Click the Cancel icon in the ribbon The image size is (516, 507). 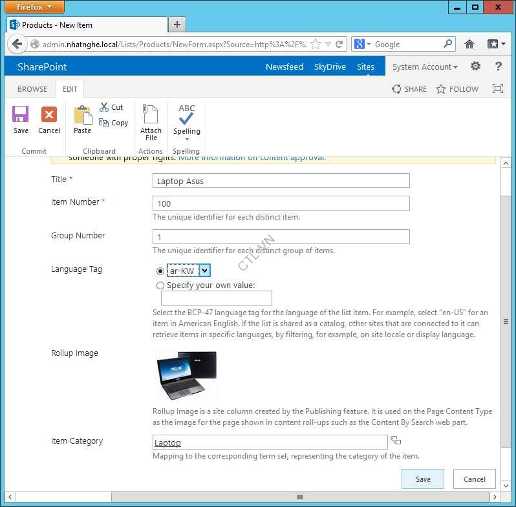click(49, 115)
